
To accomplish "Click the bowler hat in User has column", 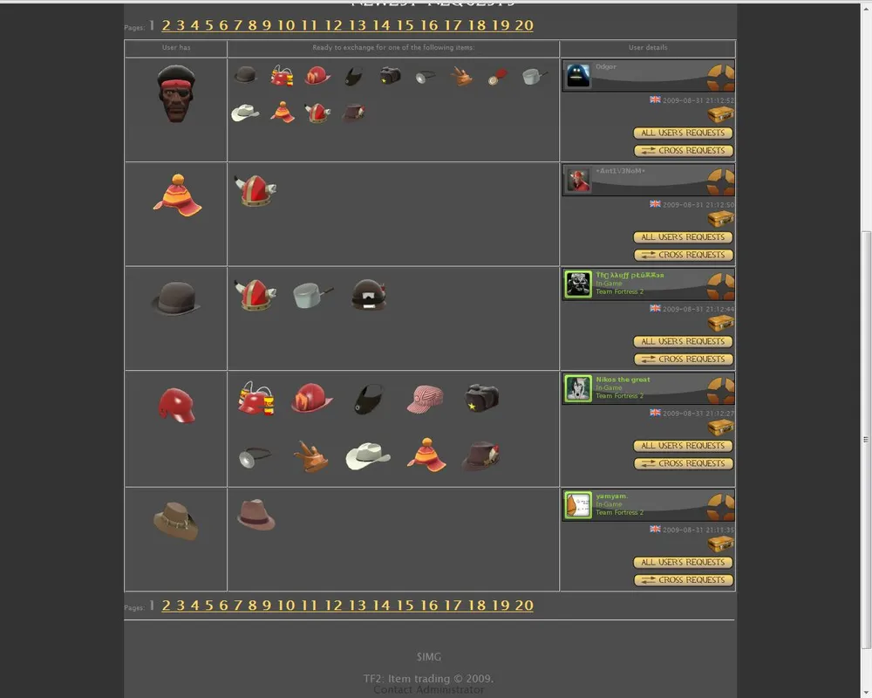I will tap(176, 298).
